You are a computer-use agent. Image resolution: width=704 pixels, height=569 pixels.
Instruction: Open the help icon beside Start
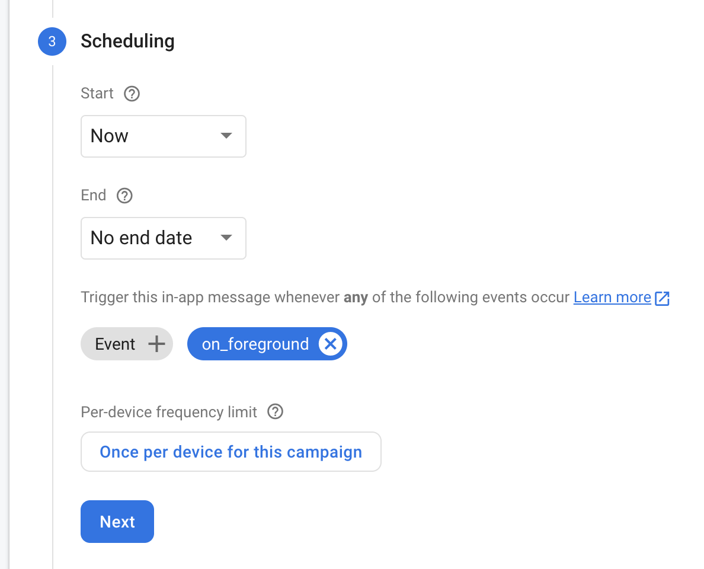(132, 94)
